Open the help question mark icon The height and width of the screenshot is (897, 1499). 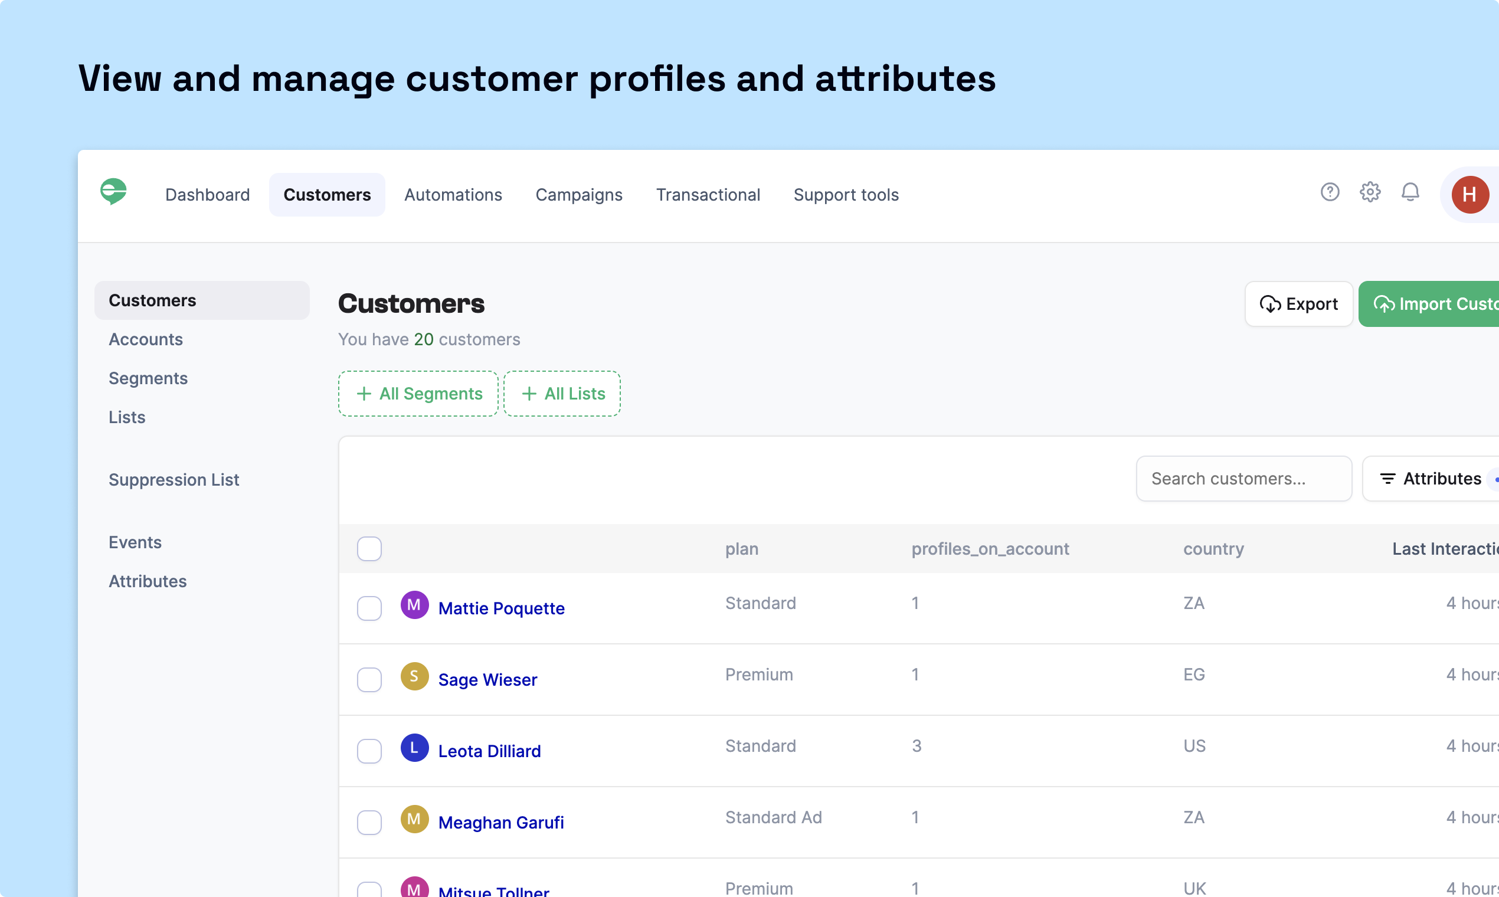coord(1330,192)
